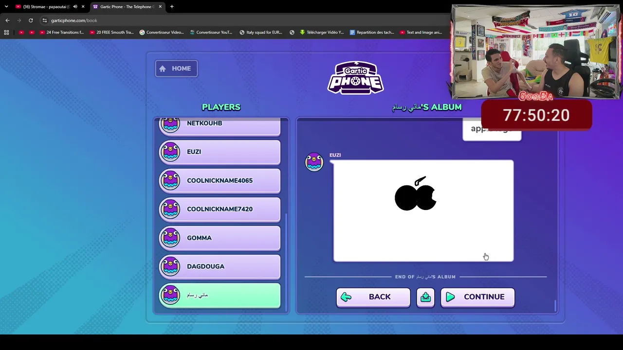Click DAGDOUGA's bird avatar
The height and width of the screenshot is (350, 623).
170,266
